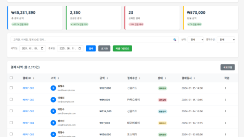Viewport: 244px width, 137px height.
Task: Check the #PAY-001 row checkbox
Action: (x=11, y=88)
